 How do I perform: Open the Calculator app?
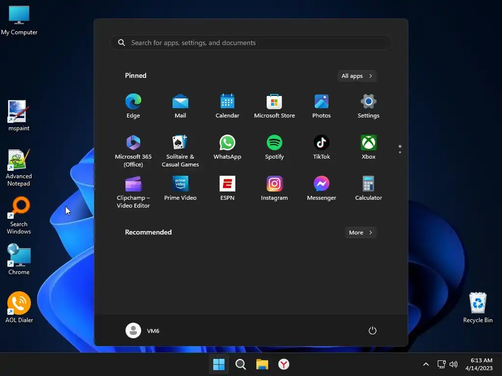(369, 188)
